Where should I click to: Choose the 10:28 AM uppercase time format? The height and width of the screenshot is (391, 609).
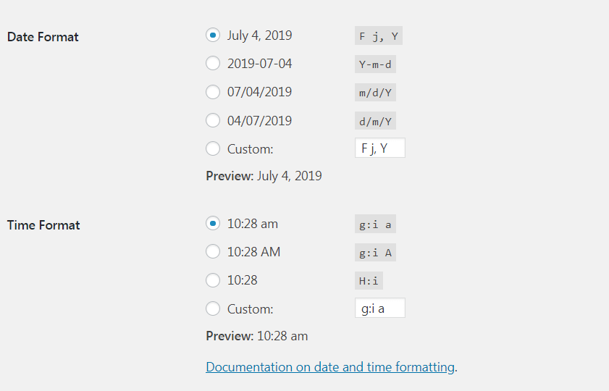[x=213, y=252]
